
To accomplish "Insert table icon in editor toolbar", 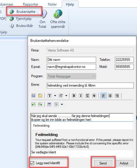I will [x=49, y=104].
